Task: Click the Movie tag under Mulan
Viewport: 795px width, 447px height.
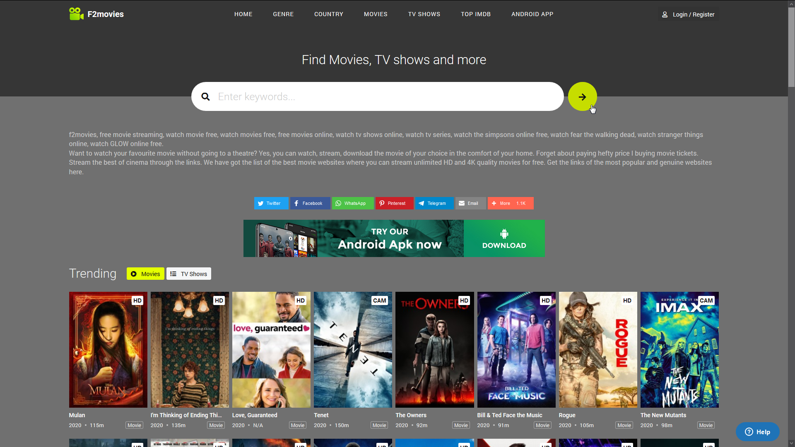Action: (x=134, y=425)
